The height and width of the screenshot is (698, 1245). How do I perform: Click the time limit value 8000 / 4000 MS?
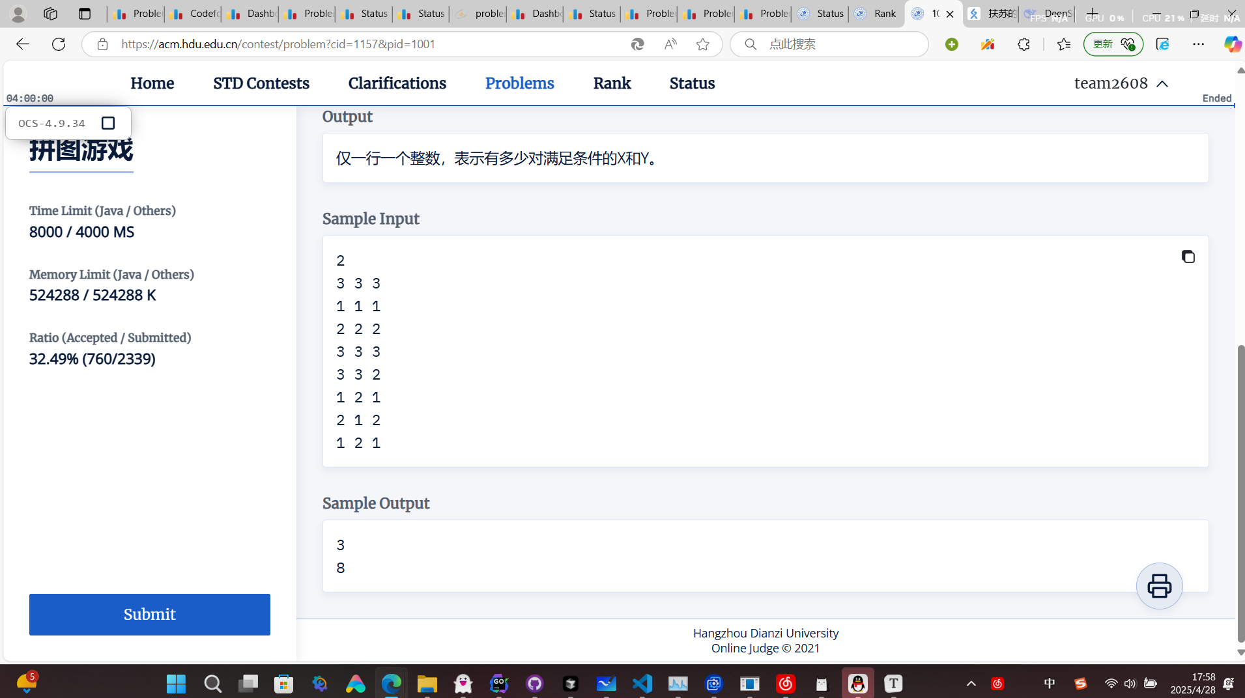[x=82, y=232]
